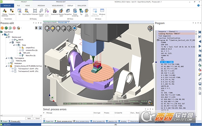This screenshot has width=202, height=126.
Task: Switch to the PROGRAM ribbon tab
Action: click(41, 6)
